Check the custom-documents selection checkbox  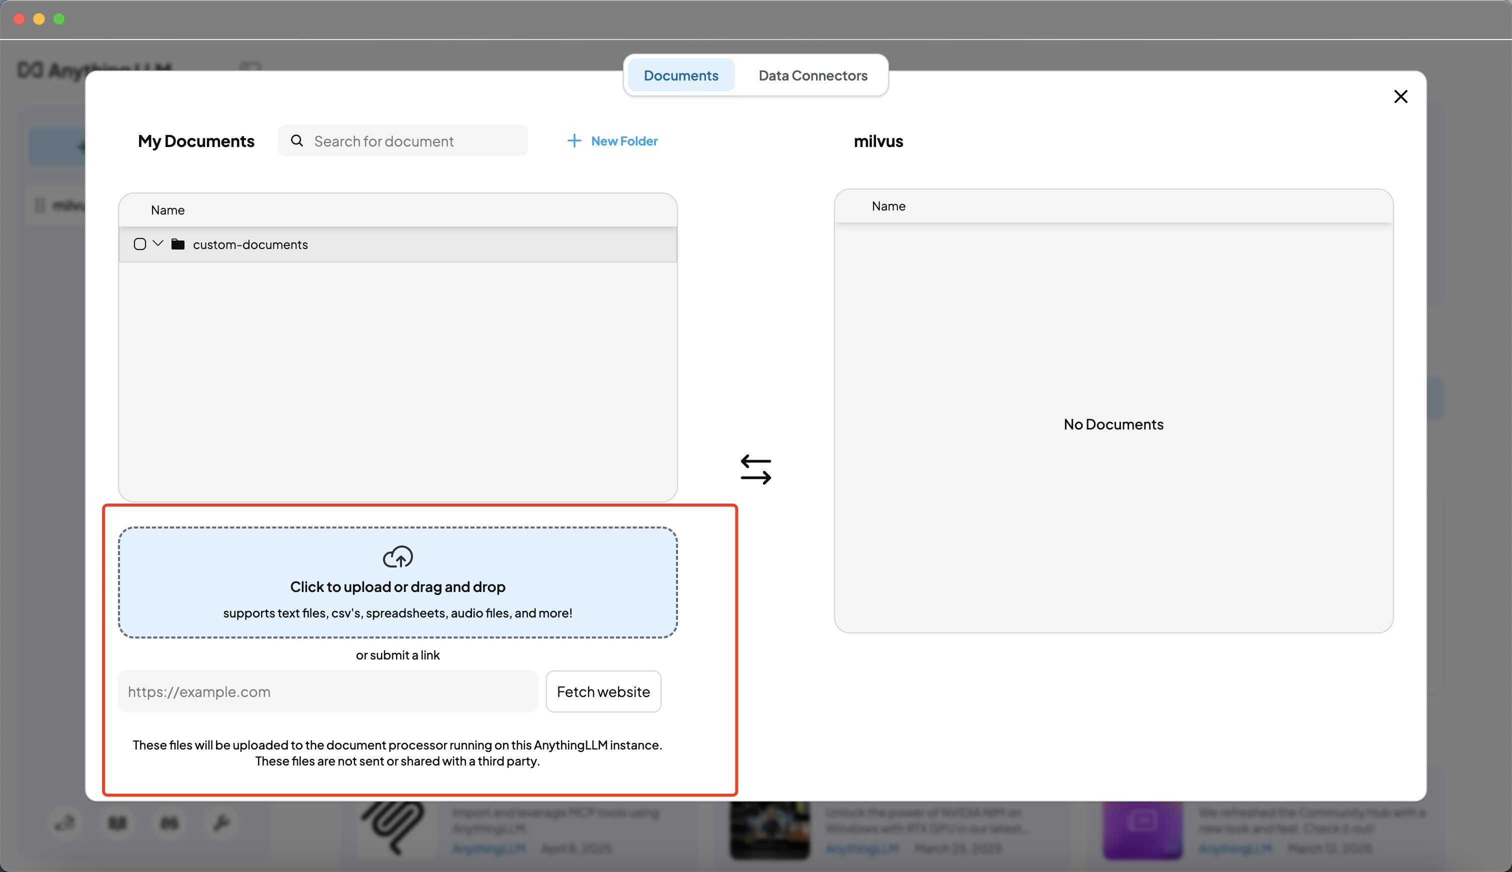(139, 244)
